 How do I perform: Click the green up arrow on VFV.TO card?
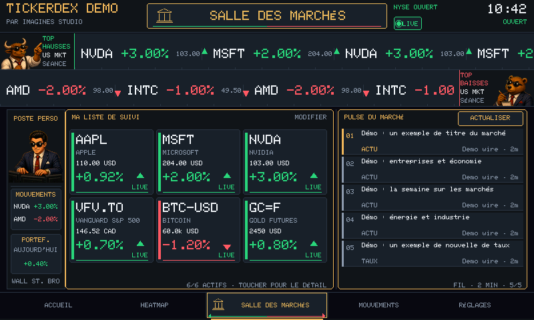click(140, 243)
